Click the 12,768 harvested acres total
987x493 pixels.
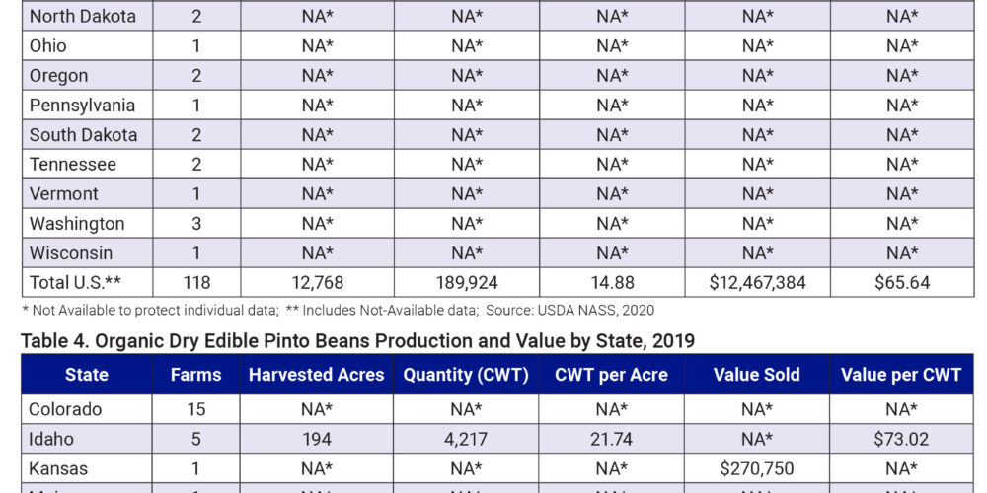tap(316, 283)
